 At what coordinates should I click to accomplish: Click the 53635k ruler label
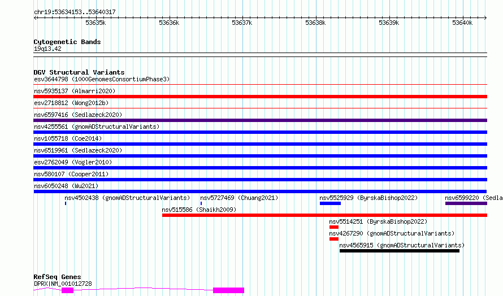point(96,23)
